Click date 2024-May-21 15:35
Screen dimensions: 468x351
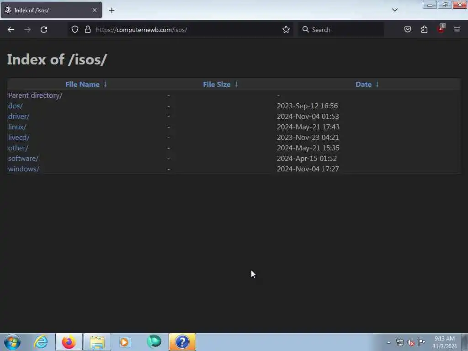(308, 148)
